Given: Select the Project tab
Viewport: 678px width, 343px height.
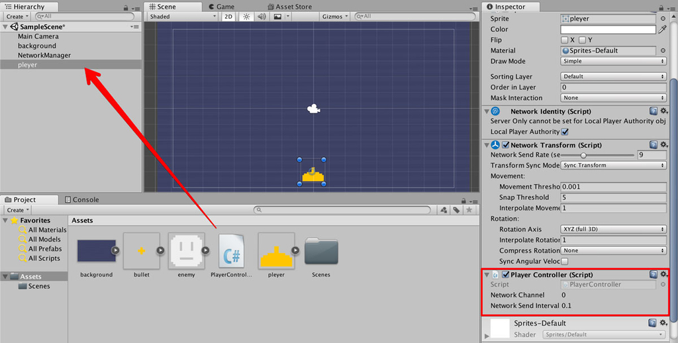Looking at the screenshot, I should [x=29, y=200].
